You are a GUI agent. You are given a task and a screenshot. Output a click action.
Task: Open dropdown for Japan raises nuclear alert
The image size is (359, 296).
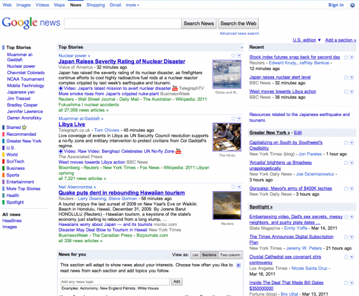click(x=352, y=77)
